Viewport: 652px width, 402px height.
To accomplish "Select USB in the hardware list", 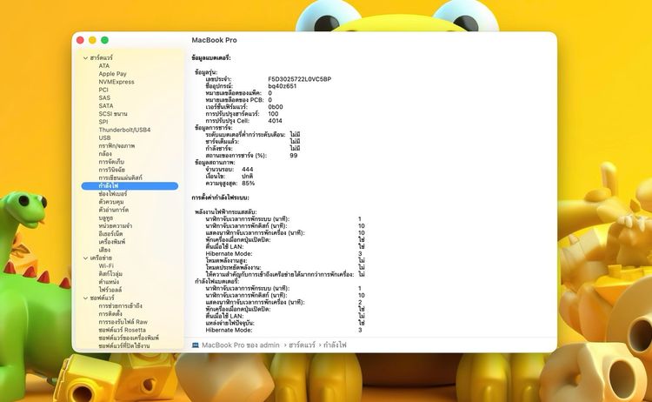I will 104,137.
